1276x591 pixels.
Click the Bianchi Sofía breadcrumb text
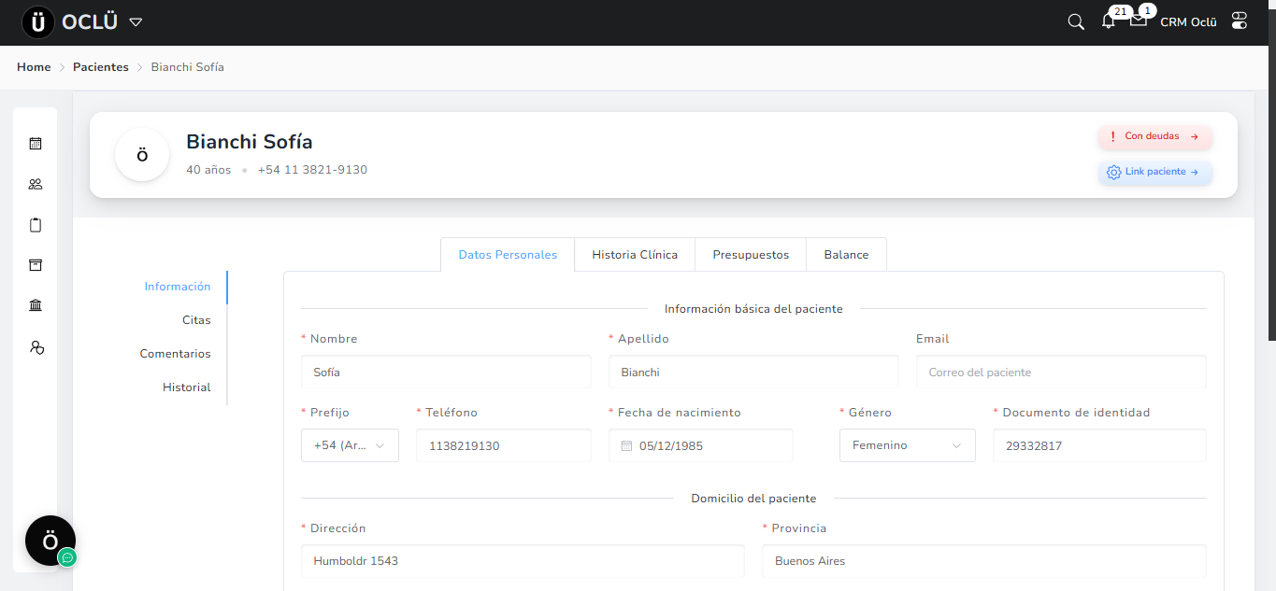click(x=188, y=67)
